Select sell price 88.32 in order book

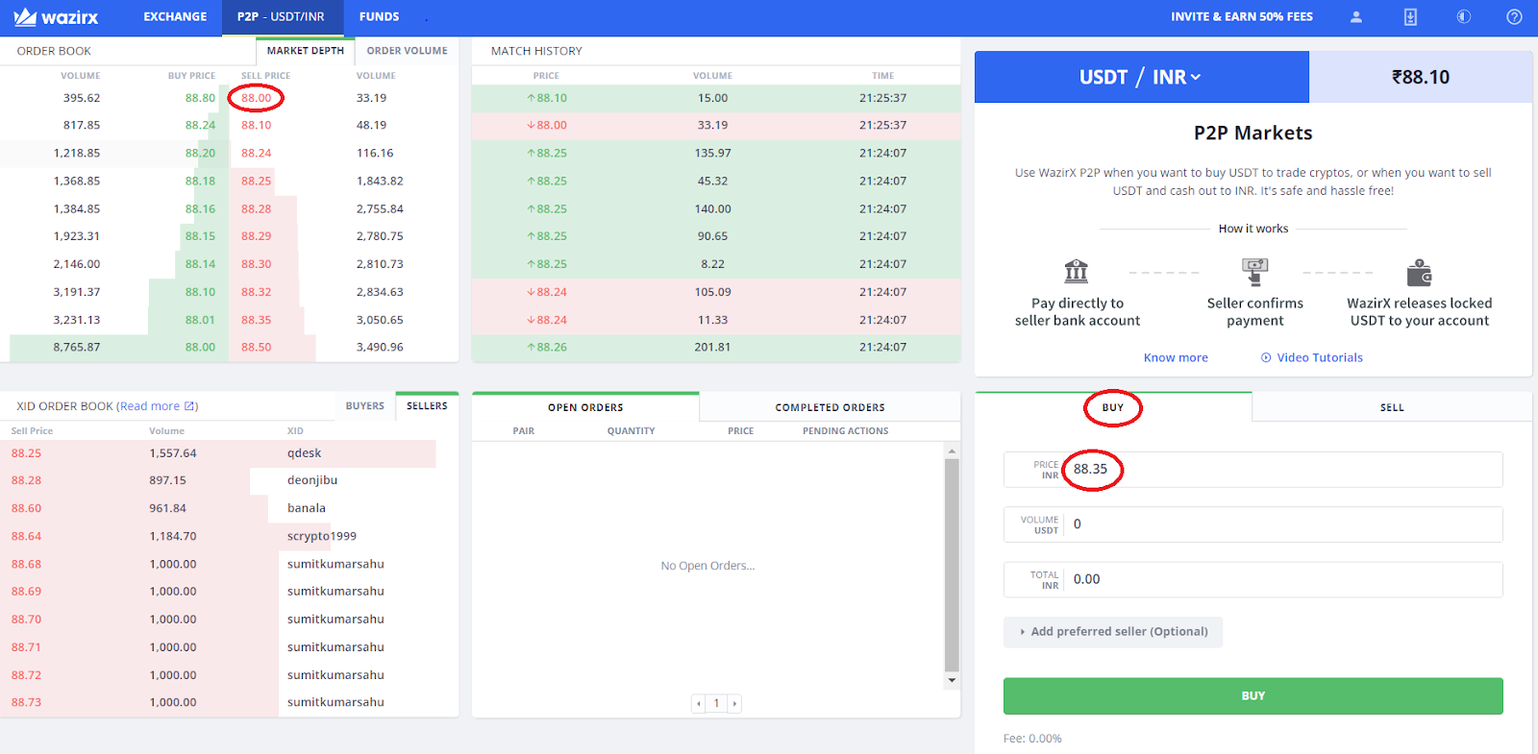point(256,292)
